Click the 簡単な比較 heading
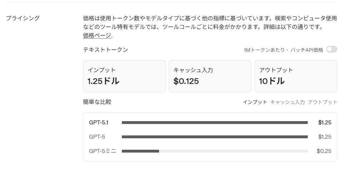This screenshot has height=169, width=351. pyautogui.click(x=97, y=102)
